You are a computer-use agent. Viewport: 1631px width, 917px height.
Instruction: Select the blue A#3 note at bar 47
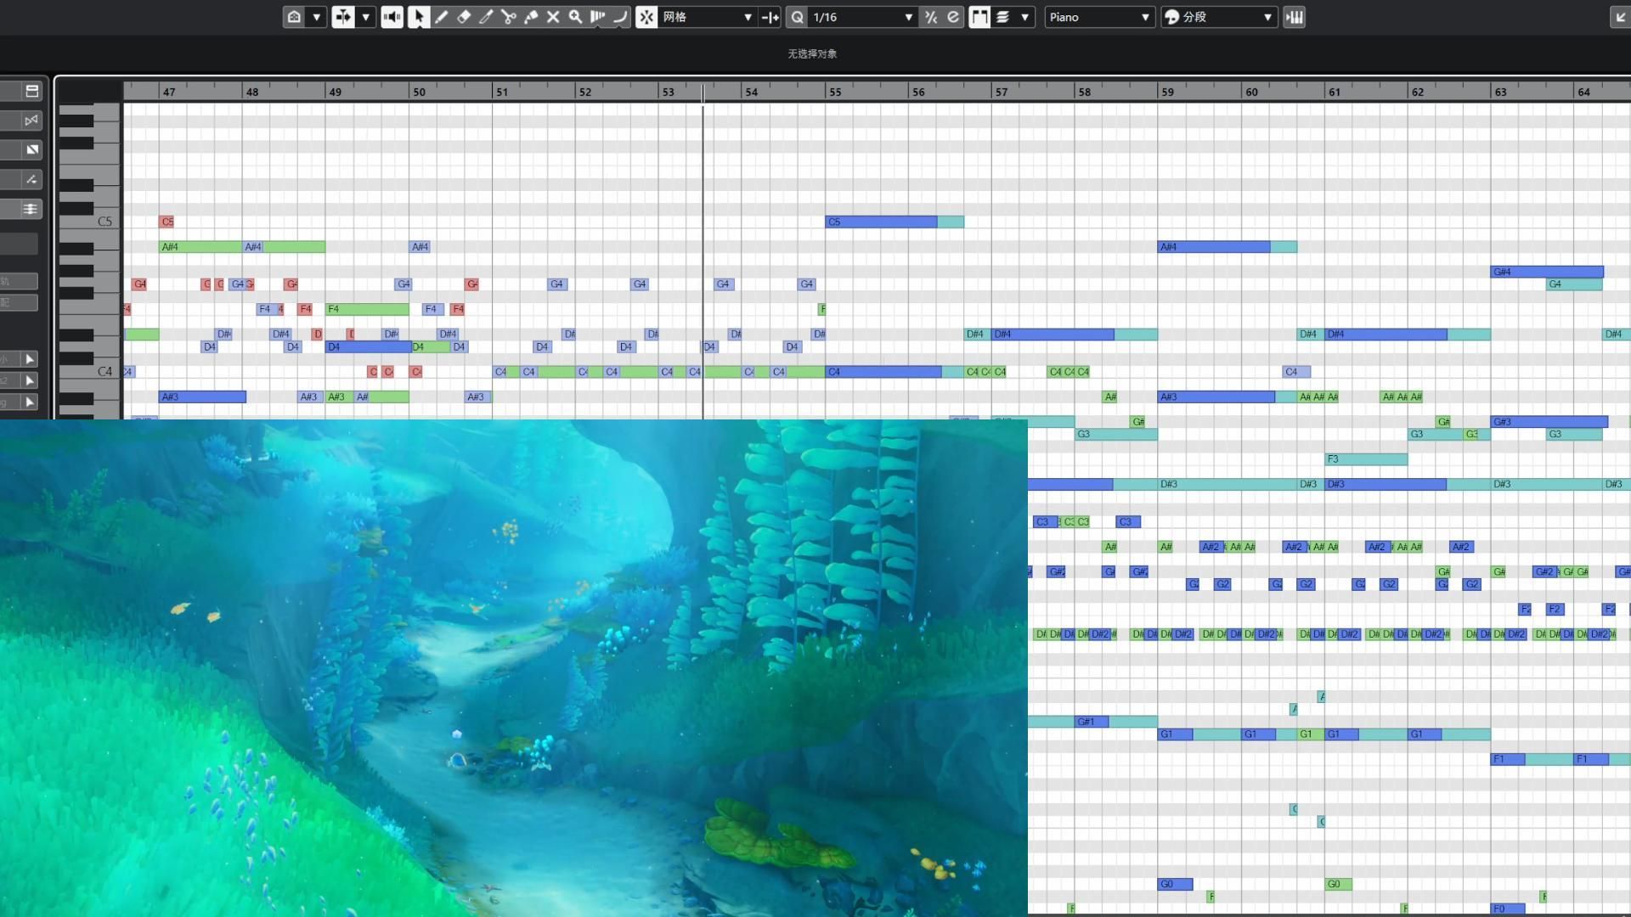point(202,397)
